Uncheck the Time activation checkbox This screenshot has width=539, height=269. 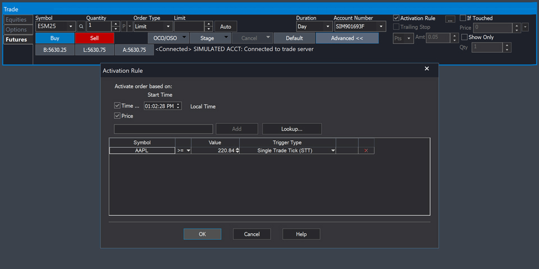117,106
